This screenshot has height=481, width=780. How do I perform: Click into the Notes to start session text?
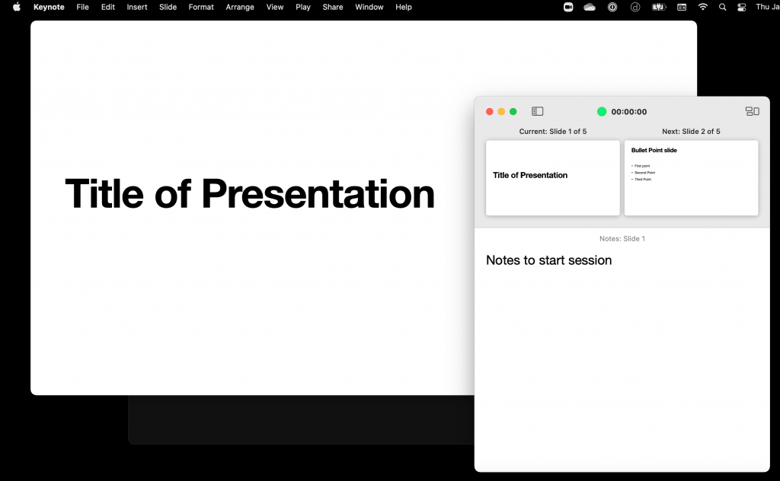click(x=548, y=260)
